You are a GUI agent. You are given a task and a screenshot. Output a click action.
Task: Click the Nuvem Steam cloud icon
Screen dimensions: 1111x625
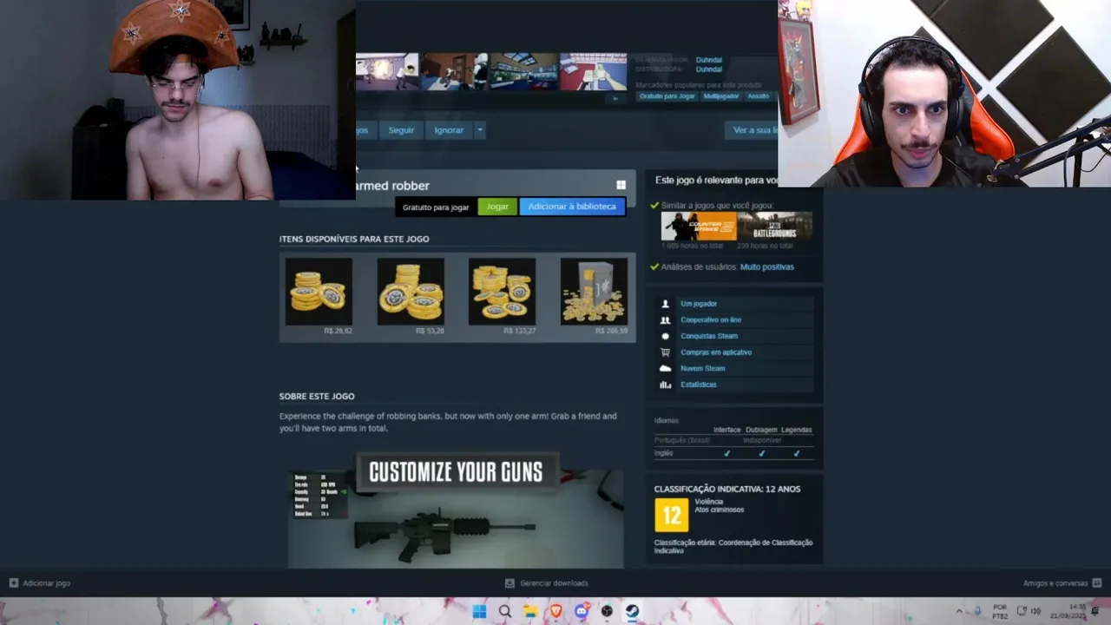click(x=665, y=368)
